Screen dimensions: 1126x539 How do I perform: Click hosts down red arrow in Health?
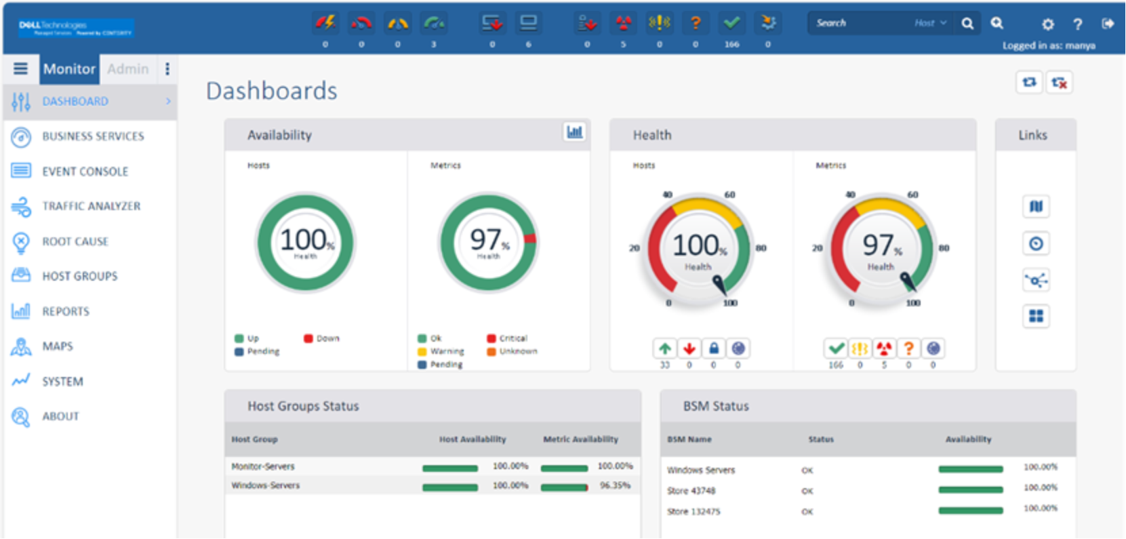click(689, 348)
